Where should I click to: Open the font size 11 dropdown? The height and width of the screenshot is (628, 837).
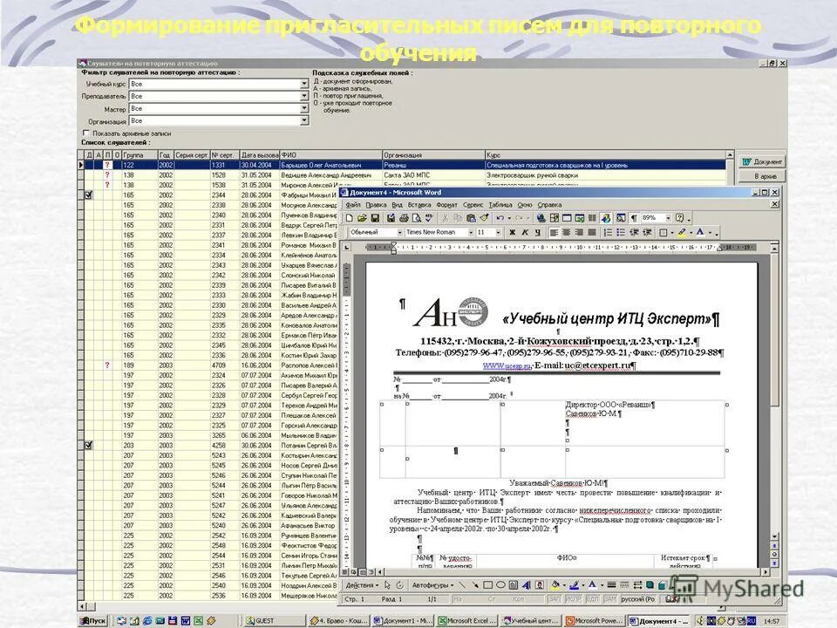(498, 232)
